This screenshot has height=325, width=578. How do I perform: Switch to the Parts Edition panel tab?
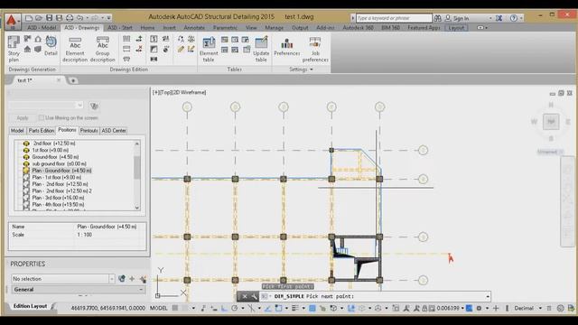42,130
